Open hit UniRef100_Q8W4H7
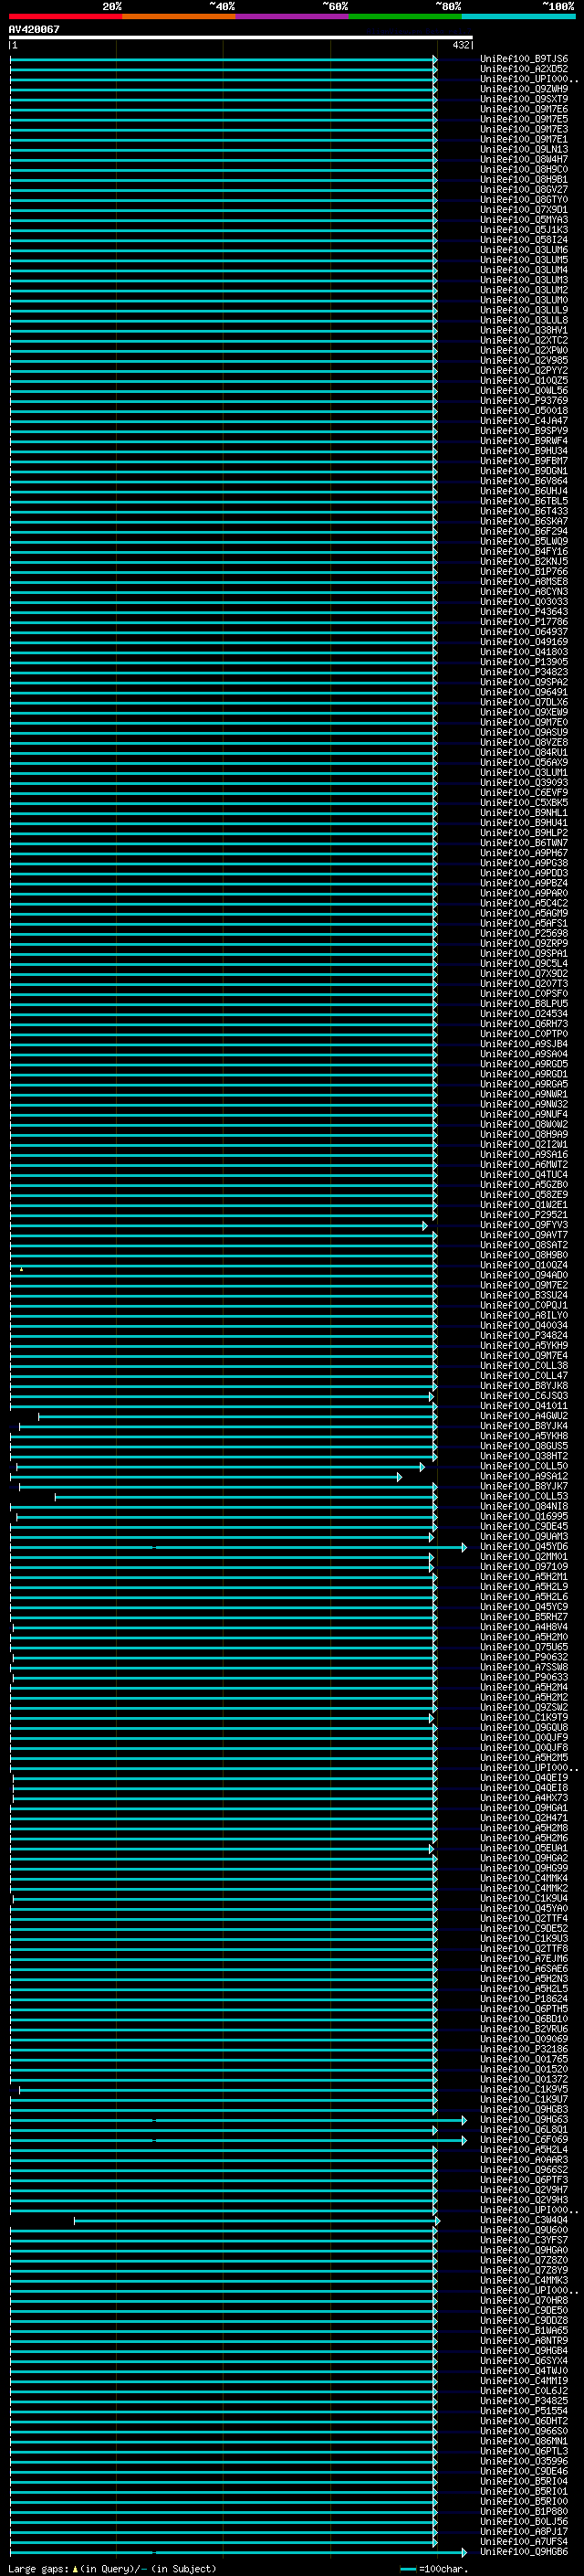The height and width of the screenshot is (2576, 584). [524, 160]
